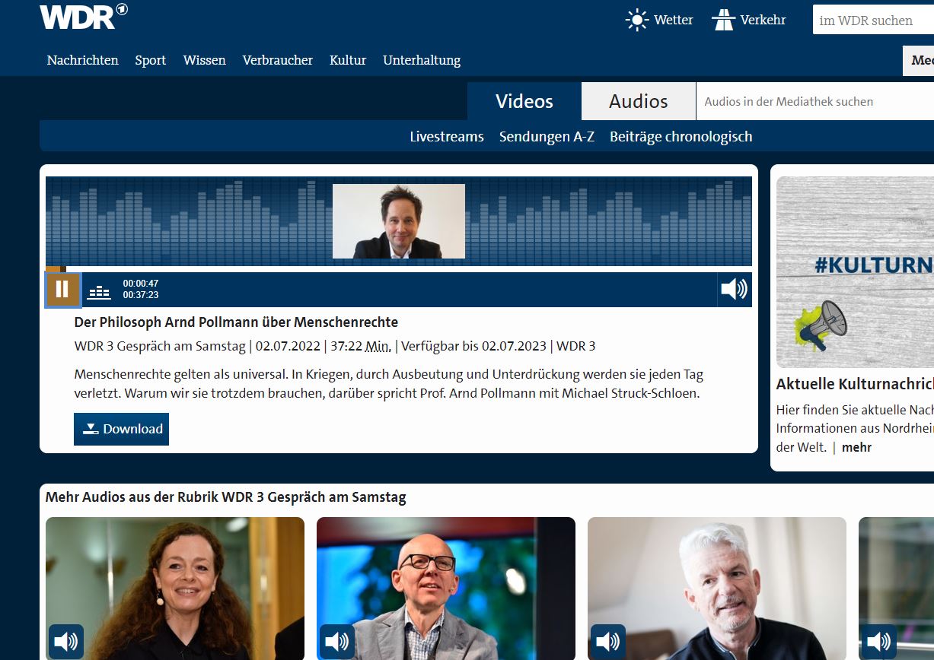Open Wissen menu
This screenshot has height=660, width=934.
click(205, 60)
